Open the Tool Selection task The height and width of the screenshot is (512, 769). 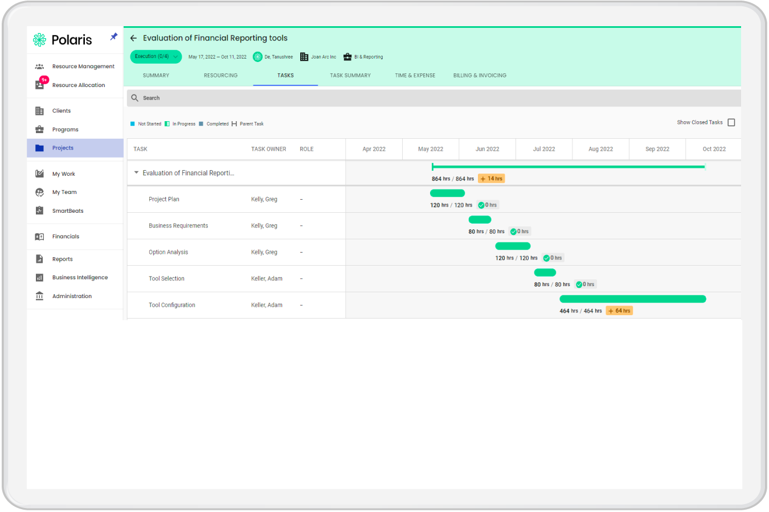[x=166, y=278]
